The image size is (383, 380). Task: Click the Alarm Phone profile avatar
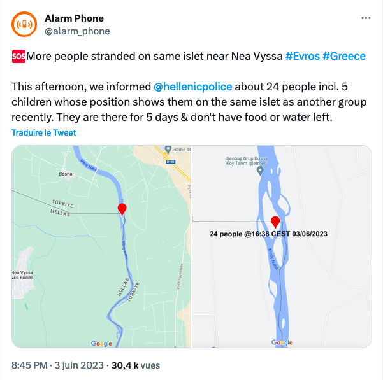click(24, 25)
